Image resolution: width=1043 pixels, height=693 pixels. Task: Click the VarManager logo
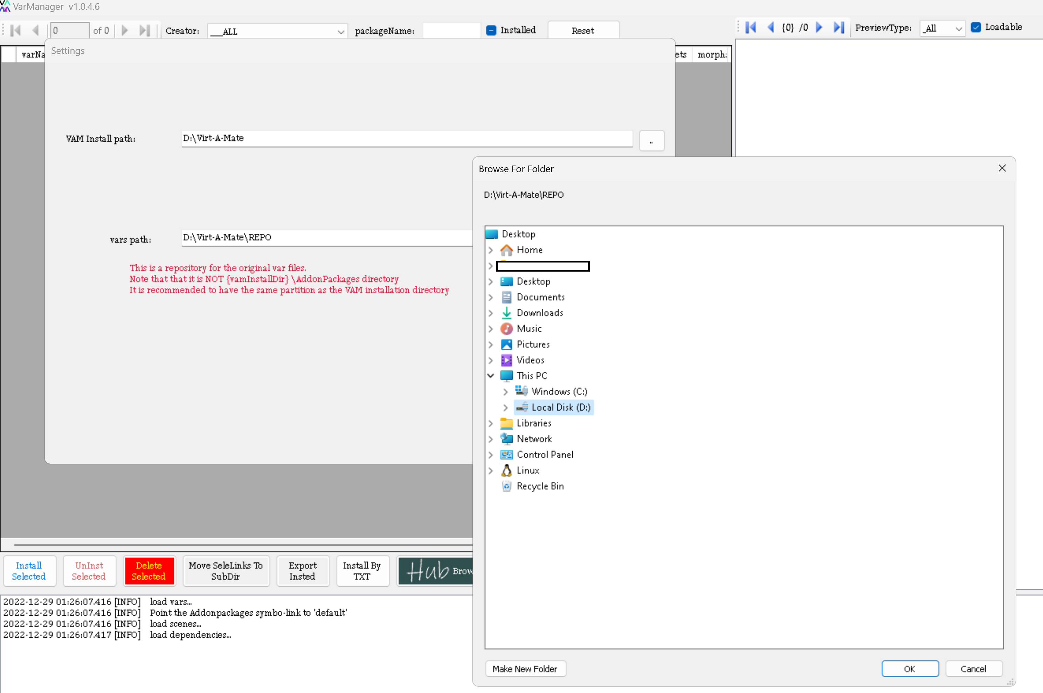tap(6, 6)
